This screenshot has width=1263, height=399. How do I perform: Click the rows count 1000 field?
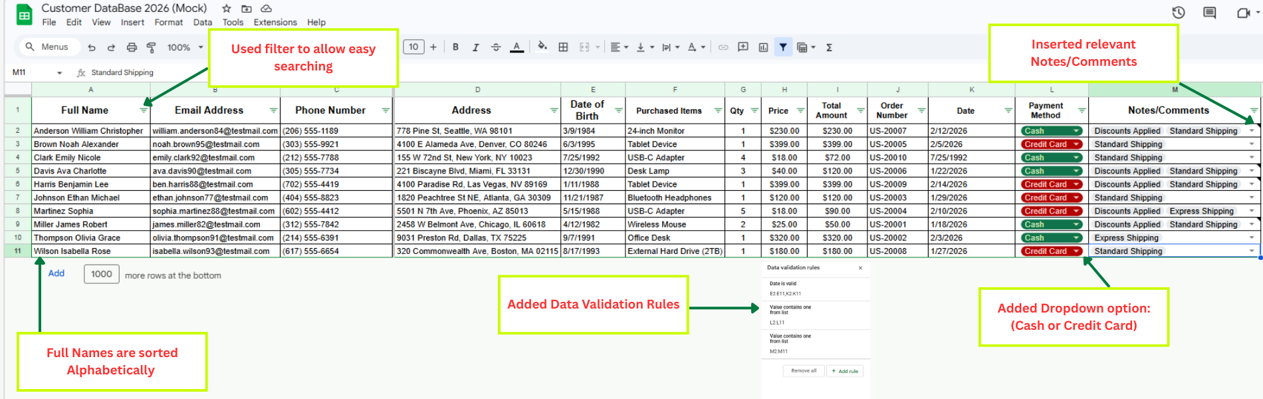[x=102, y=274]
